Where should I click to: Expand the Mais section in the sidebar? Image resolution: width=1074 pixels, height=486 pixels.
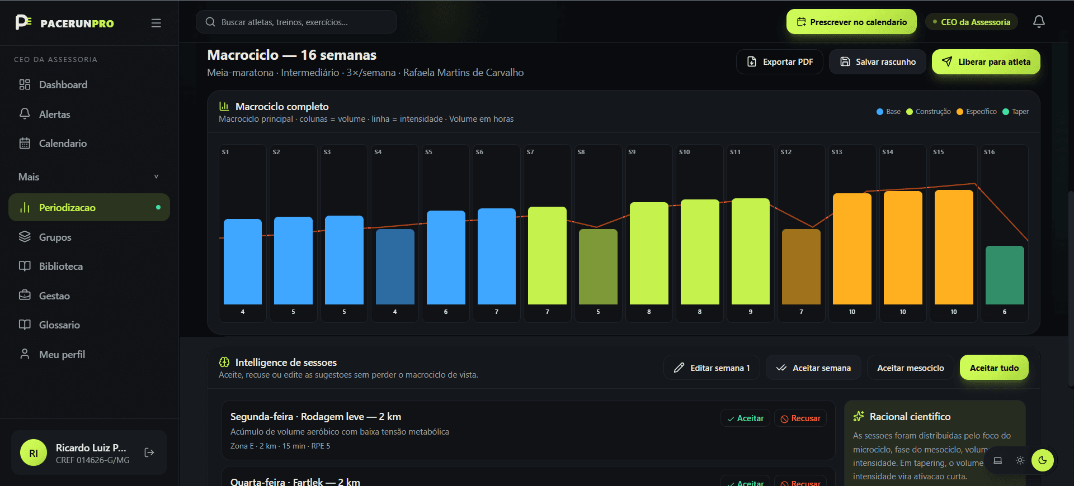tap(89, 177)
